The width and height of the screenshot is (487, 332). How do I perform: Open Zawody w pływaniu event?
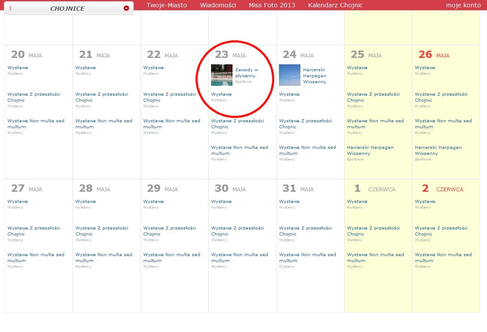click(246, 73)
